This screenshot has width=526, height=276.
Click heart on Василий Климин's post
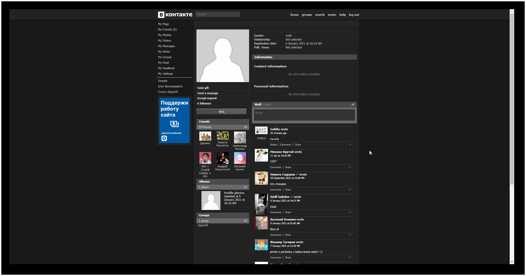click(350, 235)
